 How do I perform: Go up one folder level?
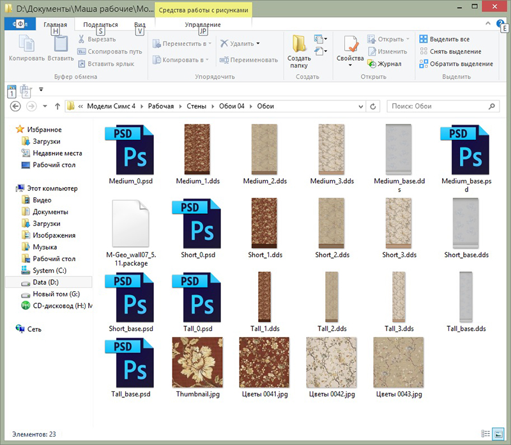click(x=57, y=106)
